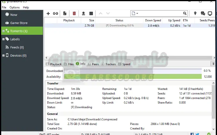Screen dimensions: 217x135
Task: Click the Create New Torrent icon
Action: coord(65,14)
